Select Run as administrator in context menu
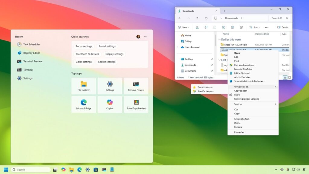The width and height of the screenshot is (309, 174). [x=244, y=65]
